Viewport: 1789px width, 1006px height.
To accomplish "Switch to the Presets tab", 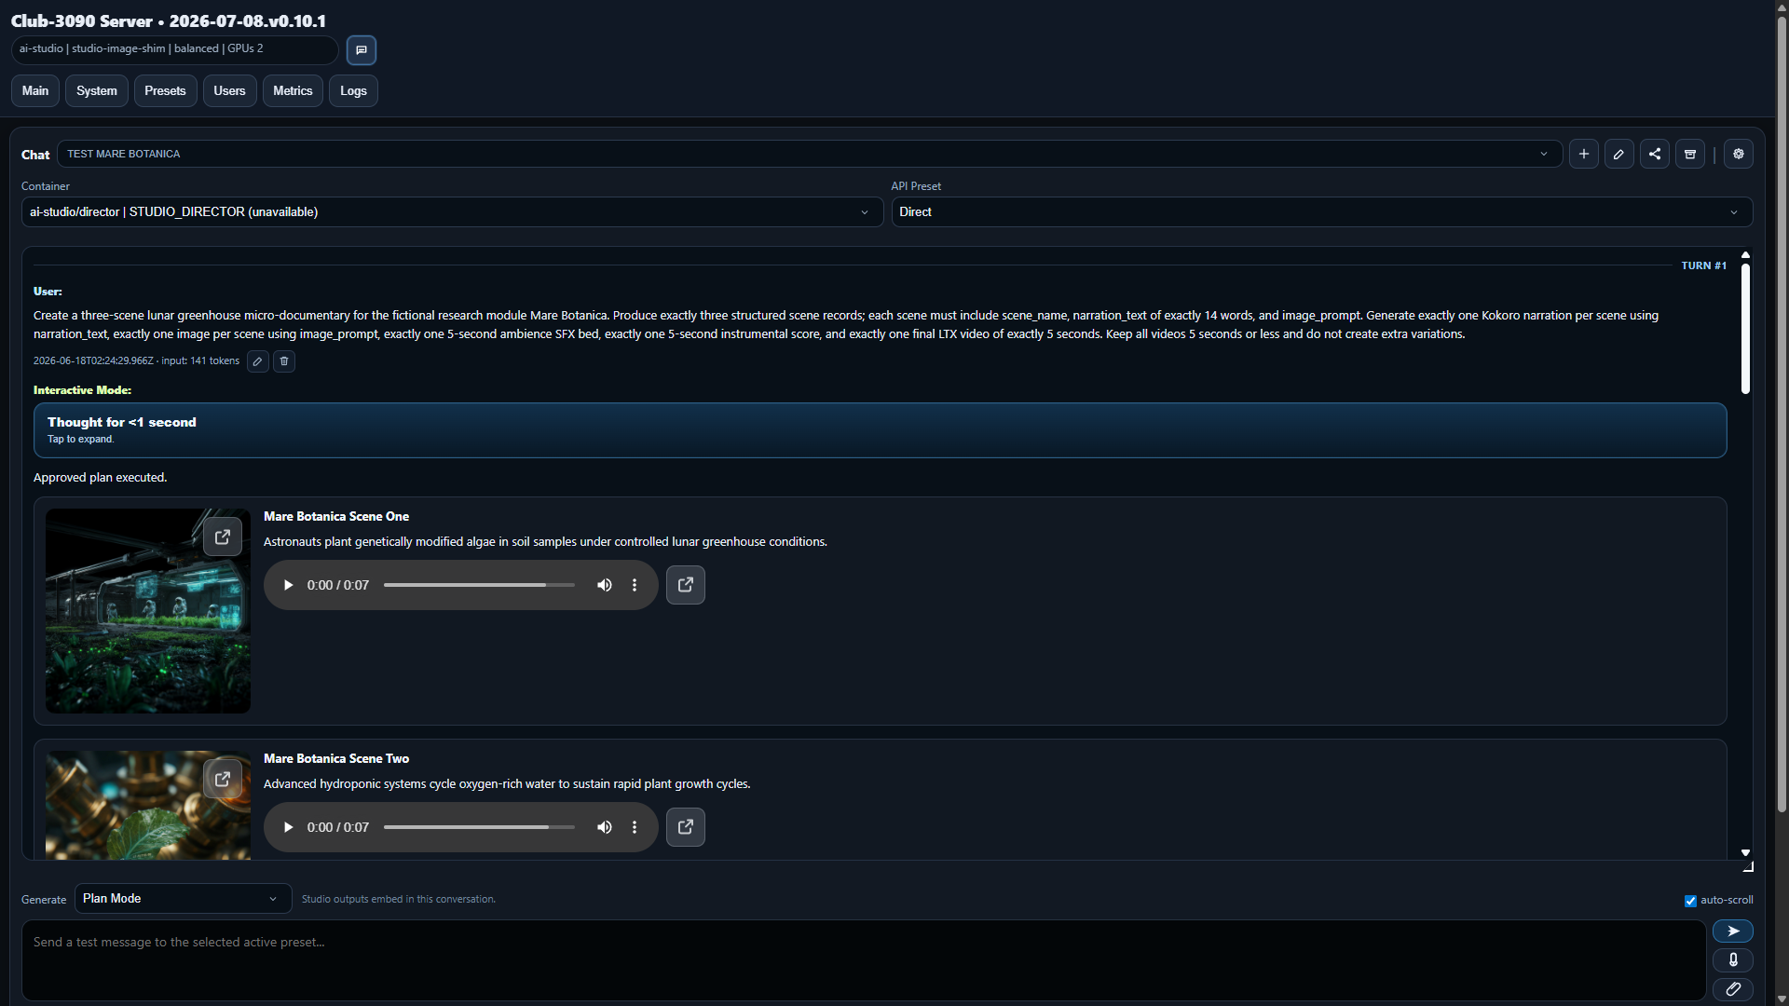I will (165, 91).
